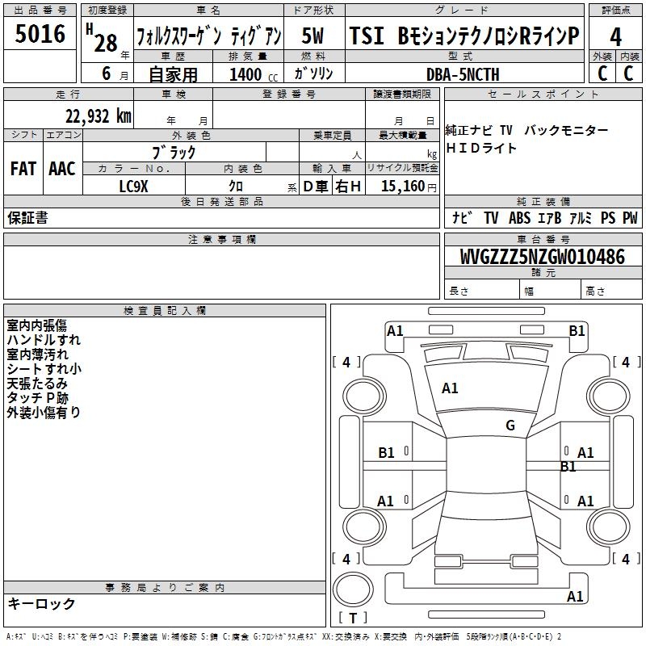Click inspector note ハンドルすれ
Screen dimensions: 646x646
(x=44, y=340)
